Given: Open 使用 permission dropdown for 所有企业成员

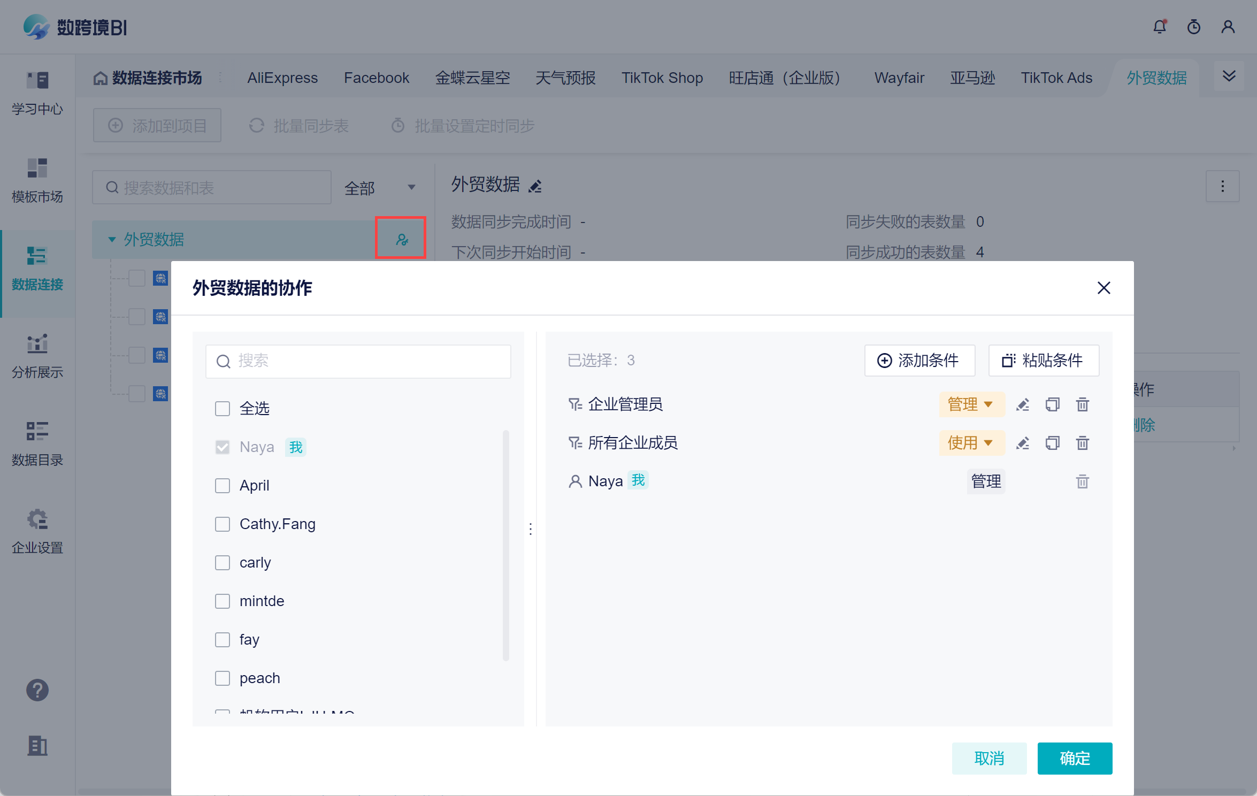Looking at the screenshot, I should pyautogui.click(x=971, y=443).
